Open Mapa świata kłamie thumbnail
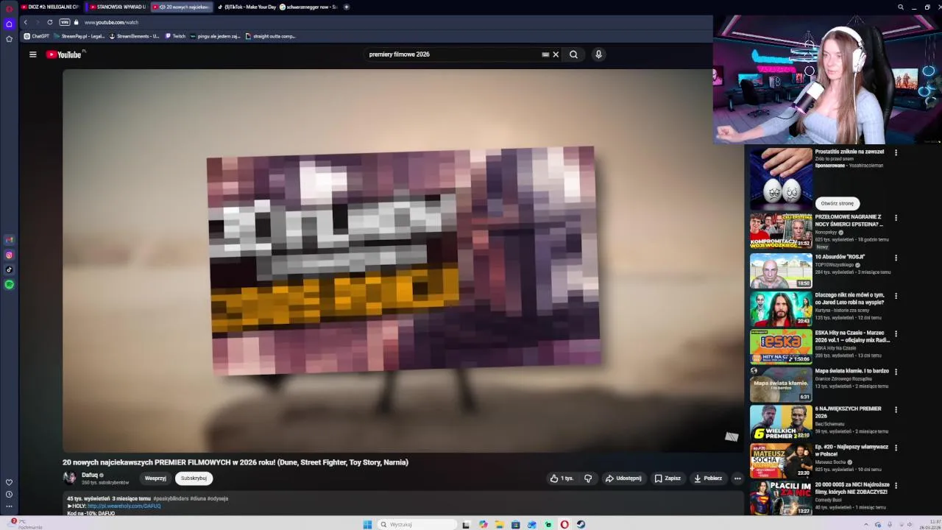942x530 pixels. pyautogui.click(x=781, y=385)
